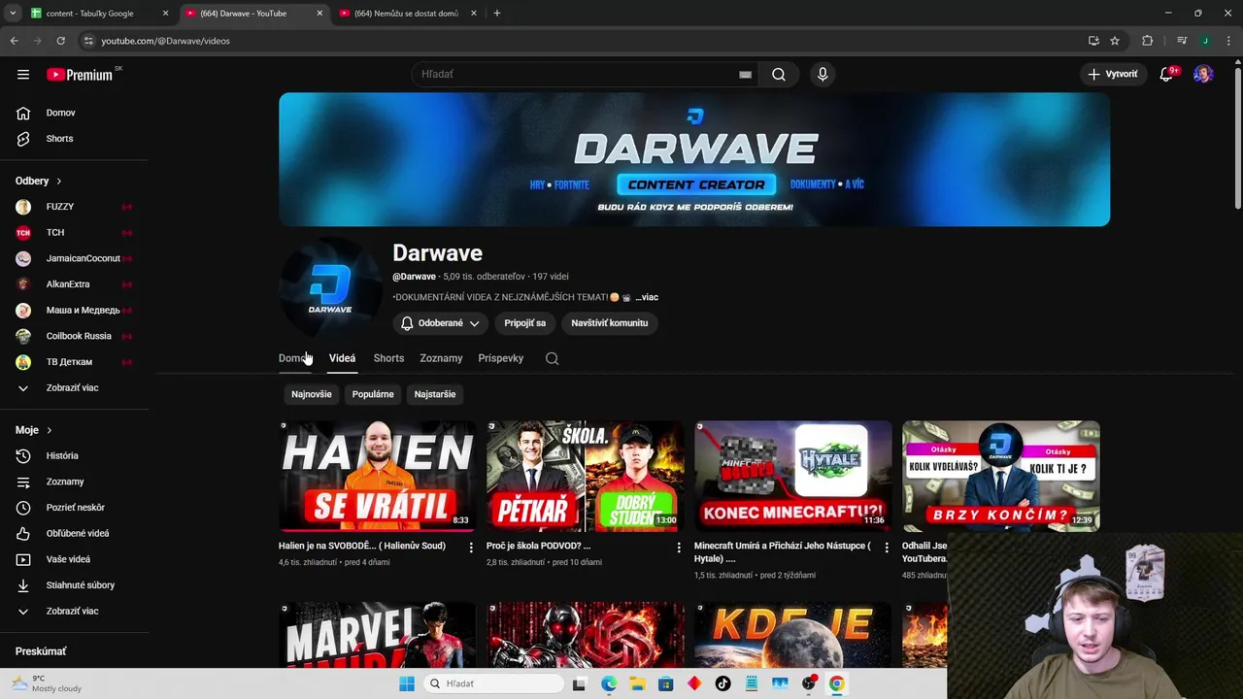Image resolution: width=1243 pixels, height=699 pixels.
Task: Open the Konec Minecraftu video thumbnail
Action: 792,476
